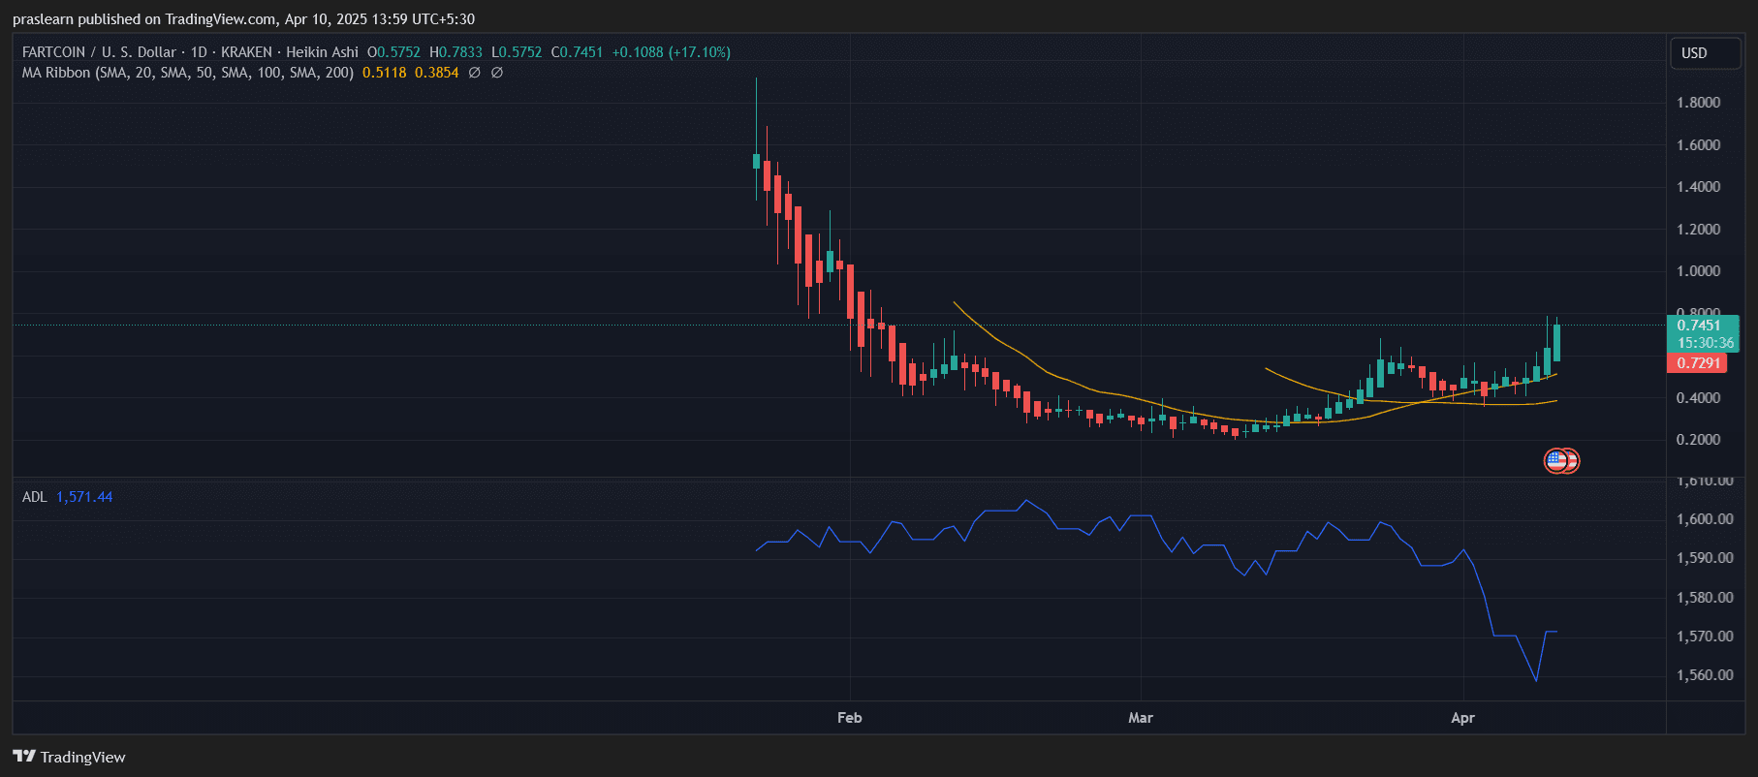Click the Feb label on time axis

[849, 718]
